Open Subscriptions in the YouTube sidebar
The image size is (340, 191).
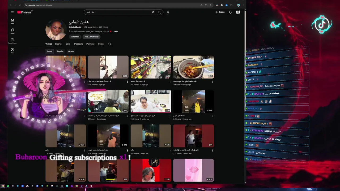12,41
